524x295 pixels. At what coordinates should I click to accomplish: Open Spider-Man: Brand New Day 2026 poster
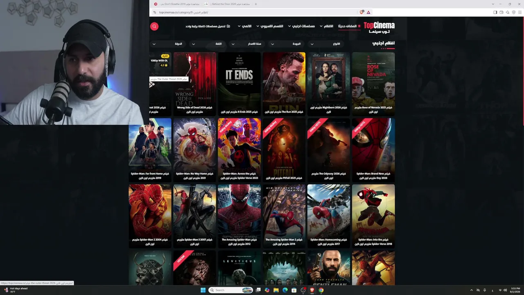tap(373, 150)
